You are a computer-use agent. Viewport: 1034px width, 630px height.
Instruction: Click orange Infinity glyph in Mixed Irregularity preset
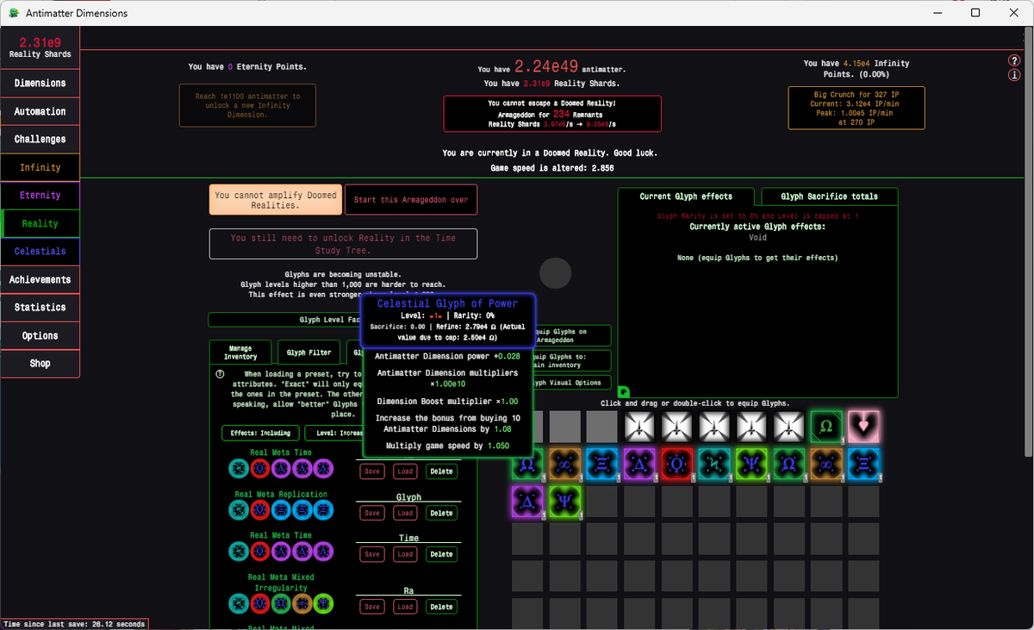coord(302,603)
